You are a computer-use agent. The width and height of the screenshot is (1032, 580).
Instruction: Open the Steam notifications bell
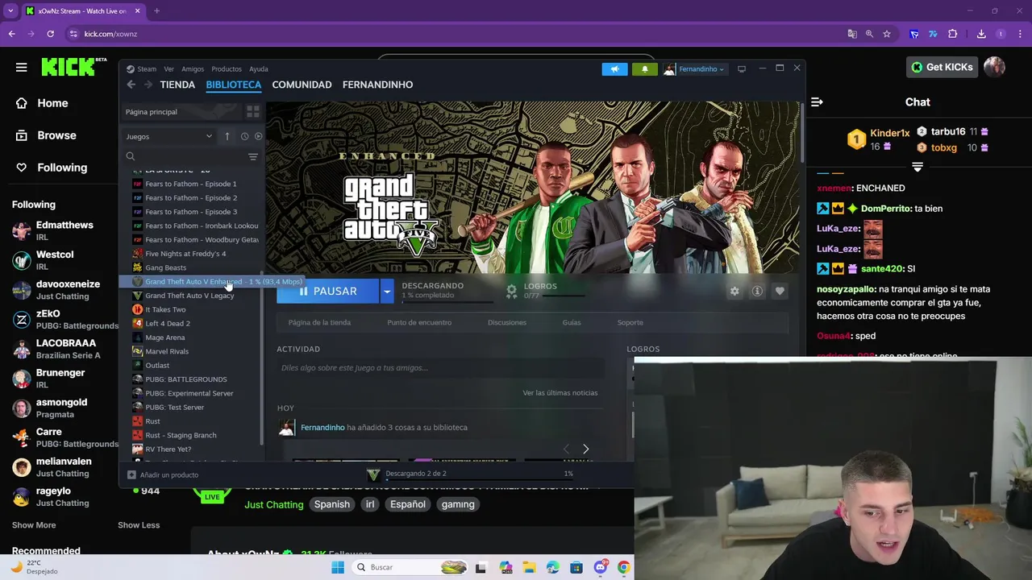[x=644, y=69]
